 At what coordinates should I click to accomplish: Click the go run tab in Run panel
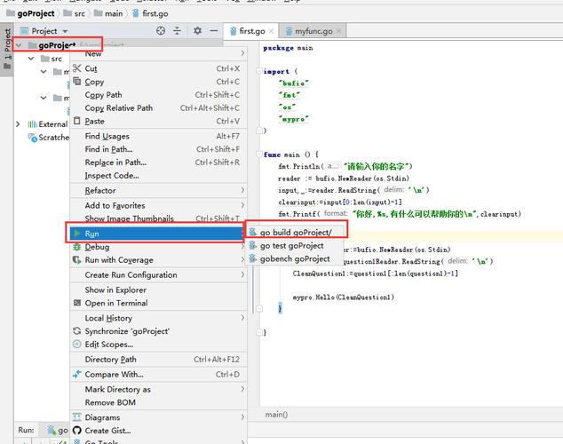click(59, 430)
